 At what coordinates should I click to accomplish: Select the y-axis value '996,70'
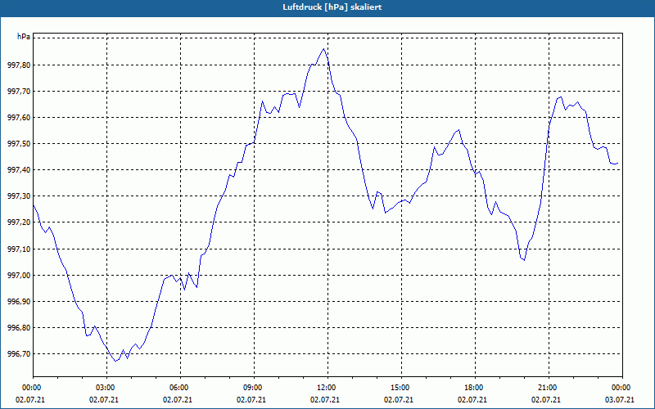pyautogui.click(x=19, y=354)
